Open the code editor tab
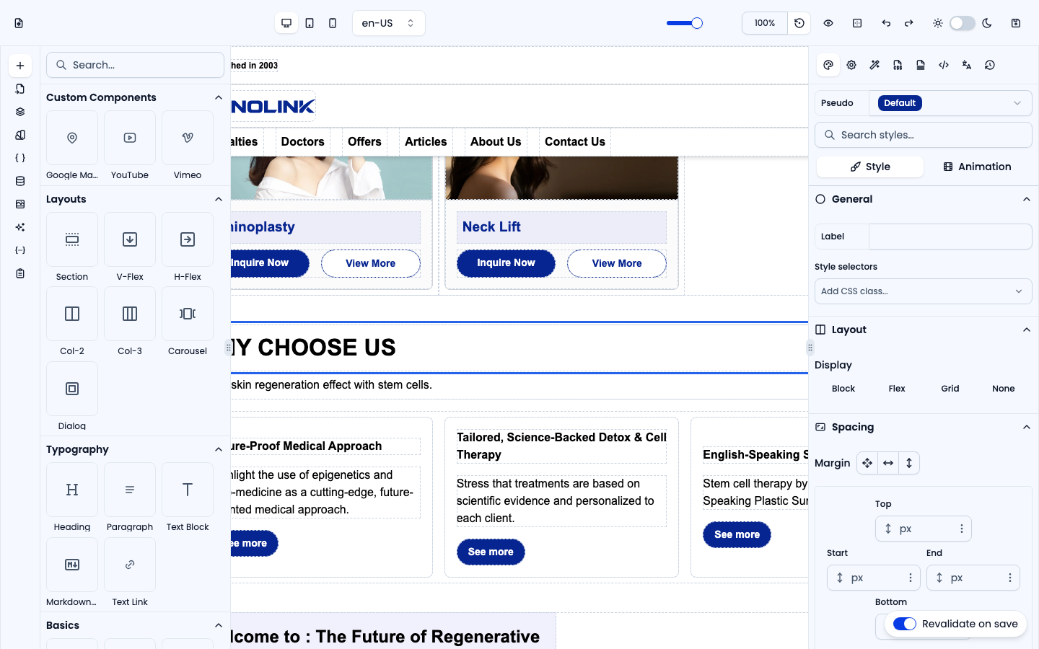 tap(944, 65)
